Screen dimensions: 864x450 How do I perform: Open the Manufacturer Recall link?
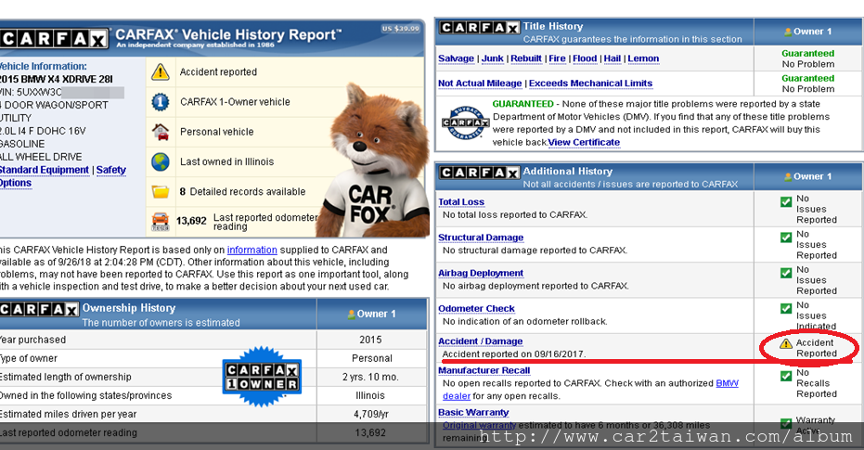click(x=484, y=371)
